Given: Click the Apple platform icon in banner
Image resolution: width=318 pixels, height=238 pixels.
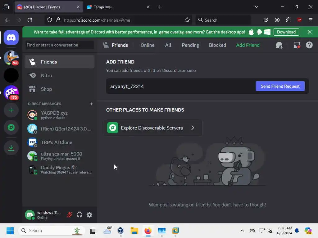Looking at the screenshot, I should 251,32.
